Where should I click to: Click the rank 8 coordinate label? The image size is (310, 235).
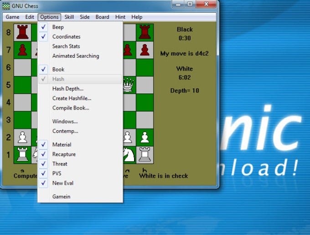pyautogui.click(x=8, y=32)
